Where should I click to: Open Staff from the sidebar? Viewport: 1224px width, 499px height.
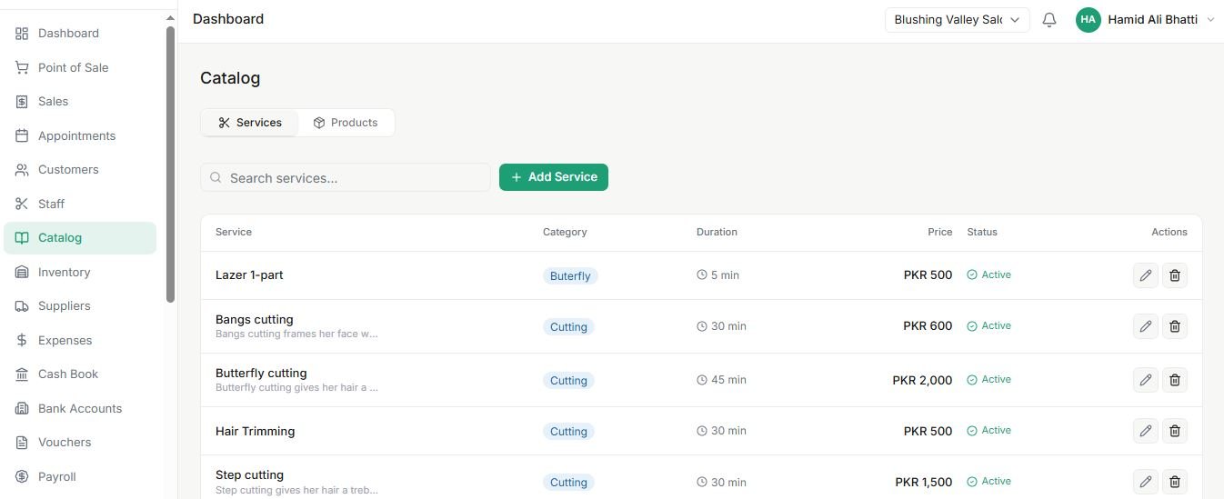click(80, 204)
